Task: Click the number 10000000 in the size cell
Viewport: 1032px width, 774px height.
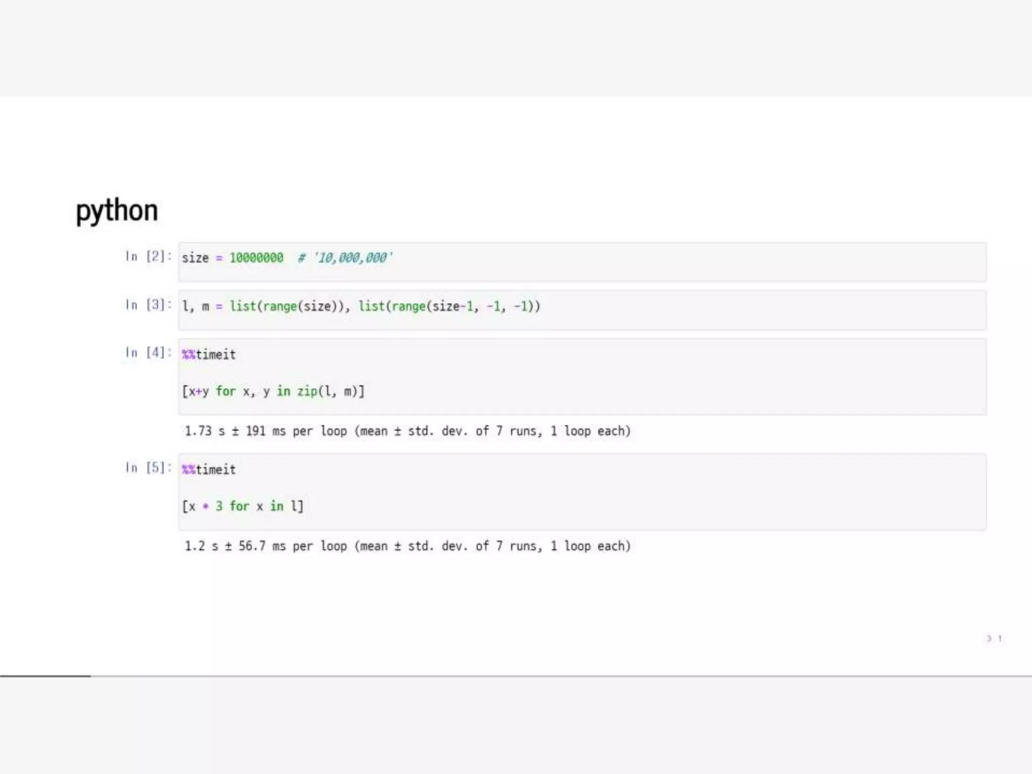Action: 256,258
